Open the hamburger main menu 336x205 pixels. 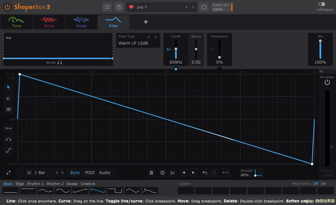(x=107, y=7)
